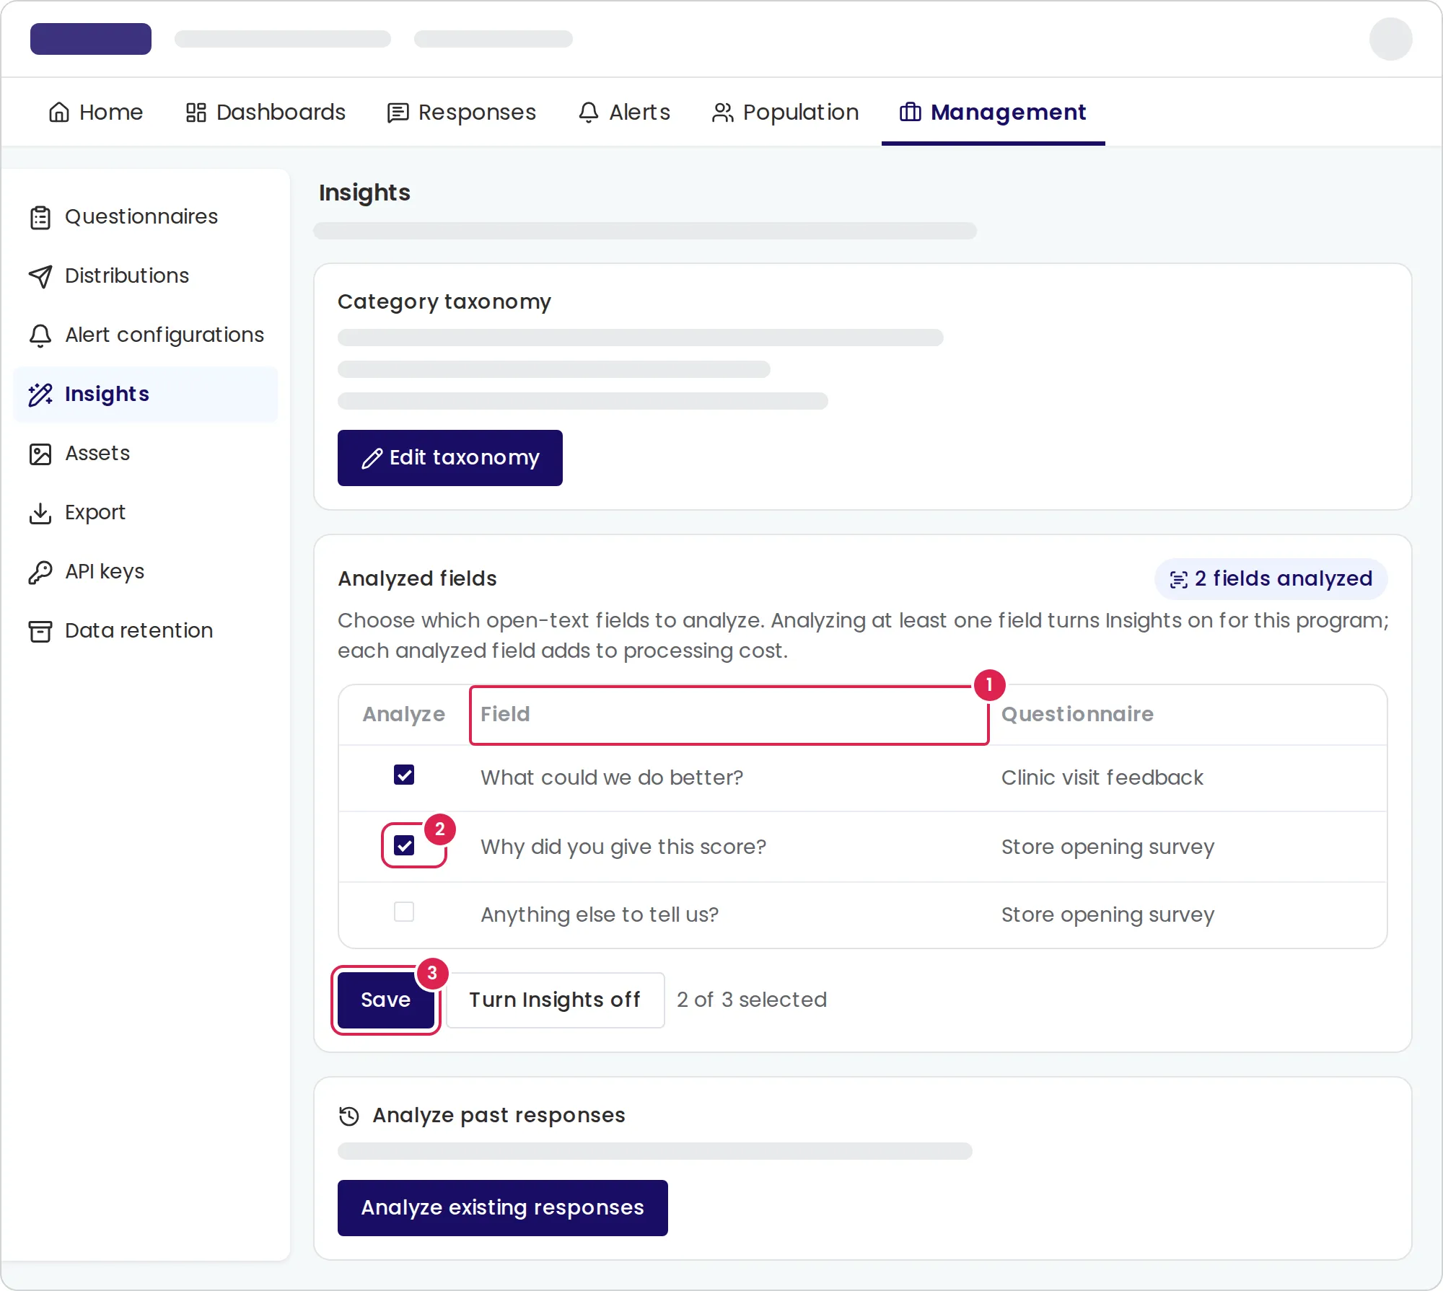
Task: Click the Distributions paper-plane icon
Action: coord(40,276)
